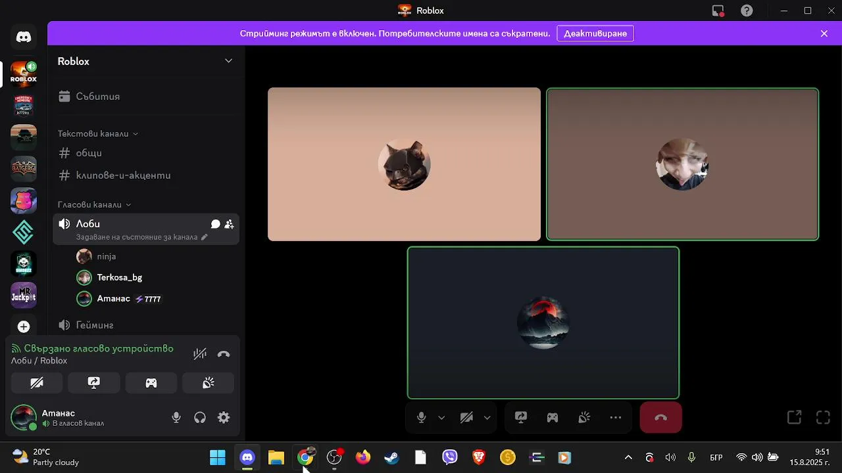Start an activity from sidebar panel

click(x=151, y=383)
